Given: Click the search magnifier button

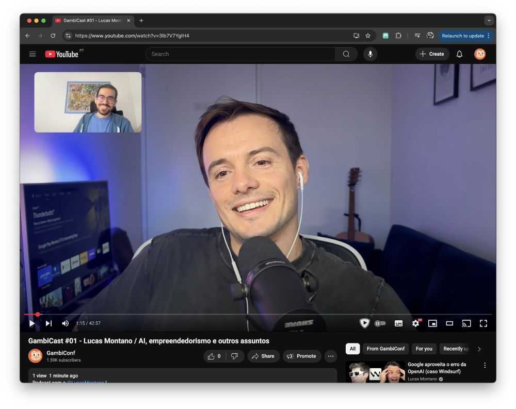Looking at the screenshot, I should tap(346, 54).
